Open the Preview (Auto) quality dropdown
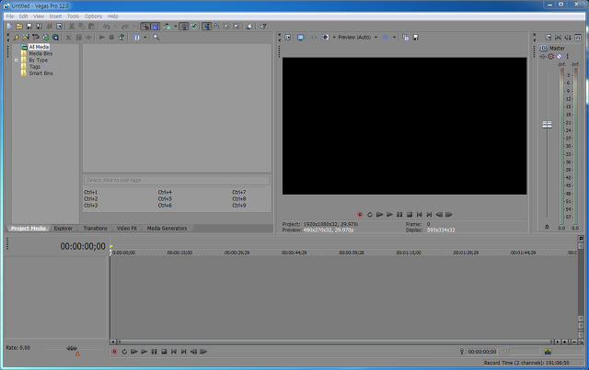This screenshot has height=370, width=589. point(357,38)
